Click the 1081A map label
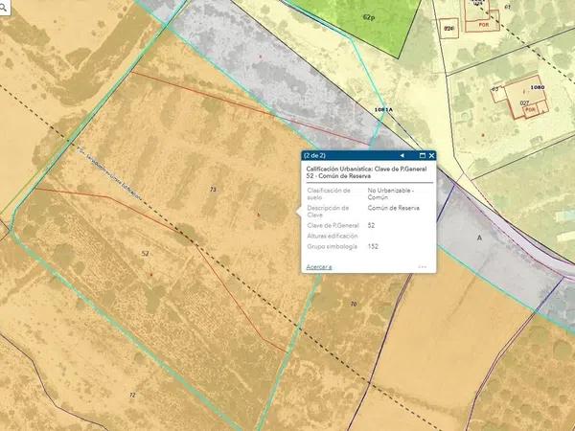 (384, 109)
